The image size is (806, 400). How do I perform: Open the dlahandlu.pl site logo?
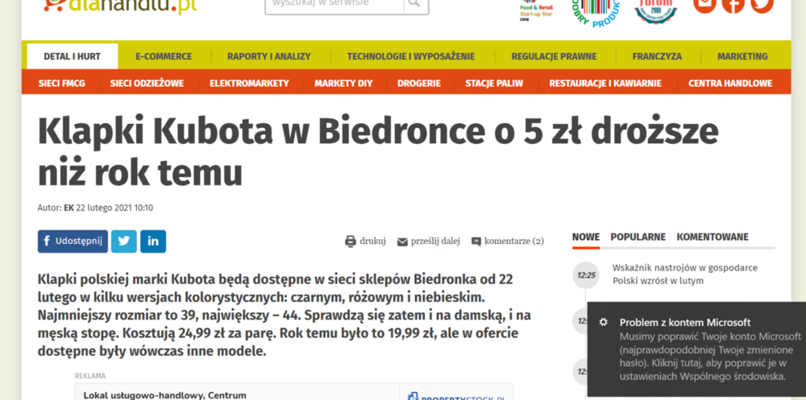click(119, 5)
